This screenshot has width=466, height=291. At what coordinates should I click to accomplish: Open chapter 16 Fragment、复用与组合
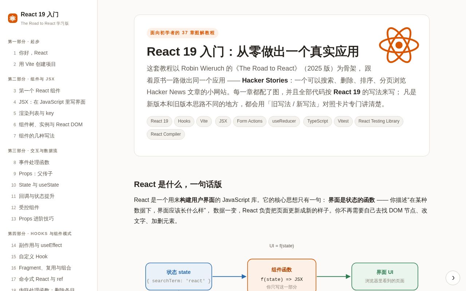click(x=48, y=268)
